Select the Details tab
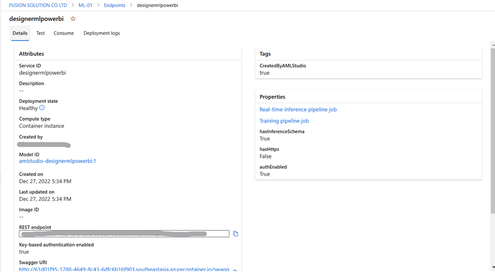Screen dimensions: 495x272 (20, 33)
